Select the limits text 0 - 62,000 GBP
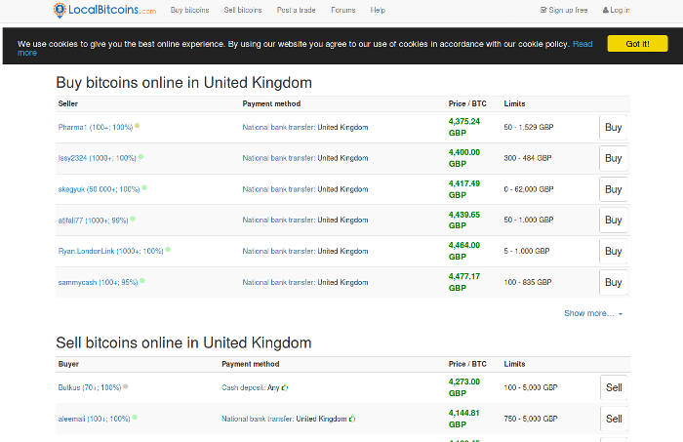This screenshot has width=683, height=442. (x=529, y=189)
